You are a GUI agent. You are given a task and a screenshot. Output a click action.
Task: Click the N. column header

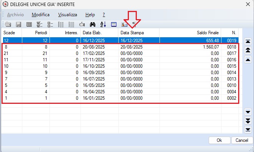[x=230, y=33]
